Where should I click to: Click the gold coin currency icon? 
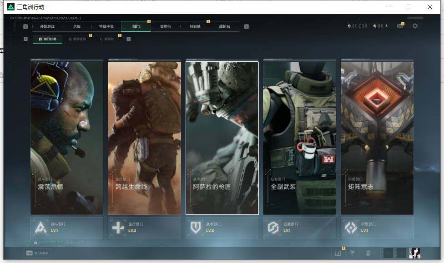375,26
